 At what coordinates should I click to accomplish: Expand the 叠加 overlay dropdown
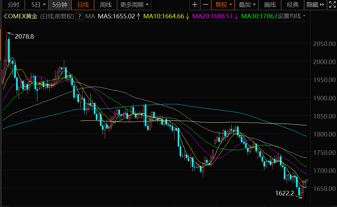(x=247, y=5)
